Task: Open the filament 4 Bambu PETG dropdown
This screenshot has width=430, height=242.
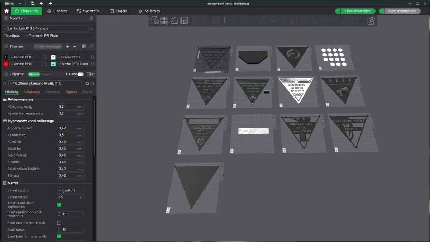Action: (x=73, y=64)
